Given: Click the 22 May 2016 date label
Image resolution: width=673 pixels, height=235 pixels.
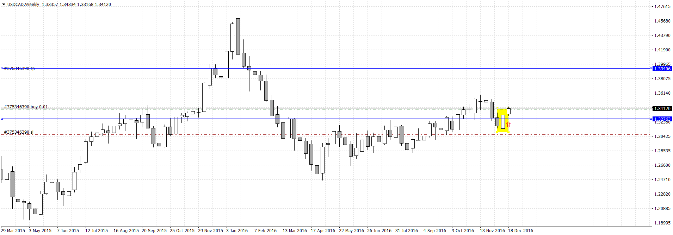Looking at the screenshot, I should 352,231.
